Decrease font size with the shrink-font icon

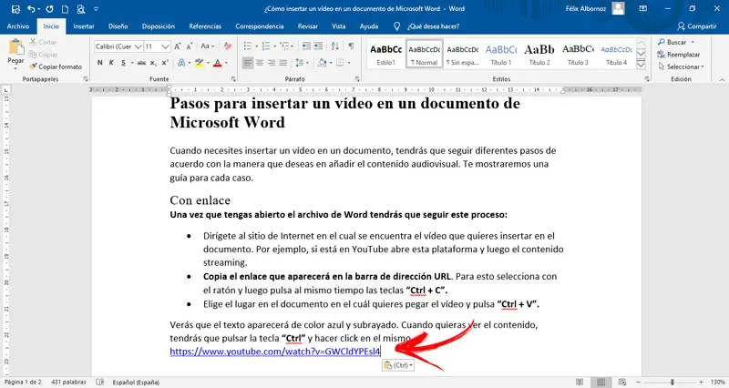190,46
